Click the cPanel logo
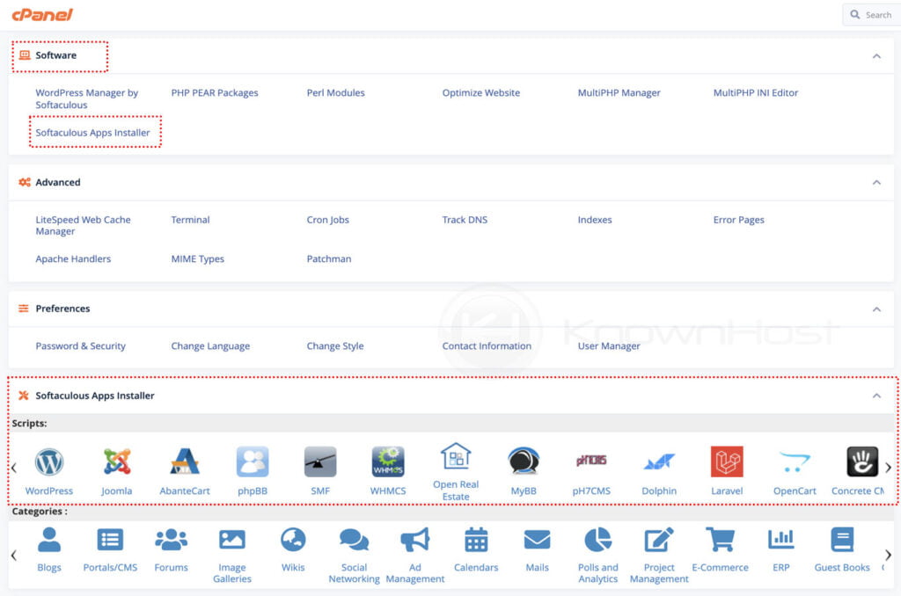The width and height of the screenshot is (901, 596). [x=42, y=14]
